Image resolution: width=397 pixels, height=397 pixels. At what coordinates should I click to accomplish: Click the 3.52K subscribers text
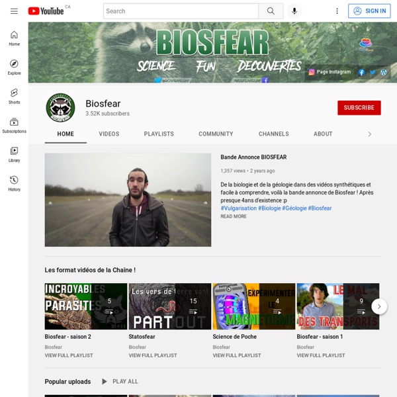pos(107,113)
